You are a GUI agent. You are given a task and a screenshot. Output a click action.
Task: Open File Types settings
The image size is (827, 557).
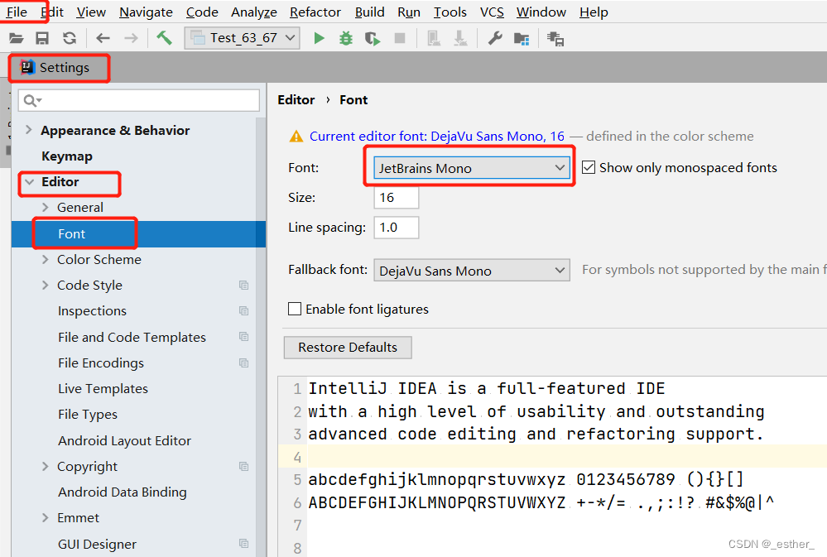88,415
